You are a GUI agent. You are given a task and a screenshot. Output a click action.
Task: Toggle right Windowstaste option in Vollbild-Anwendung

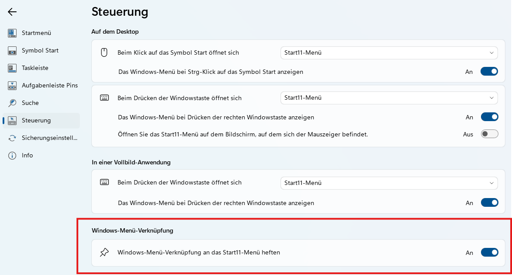489,202
